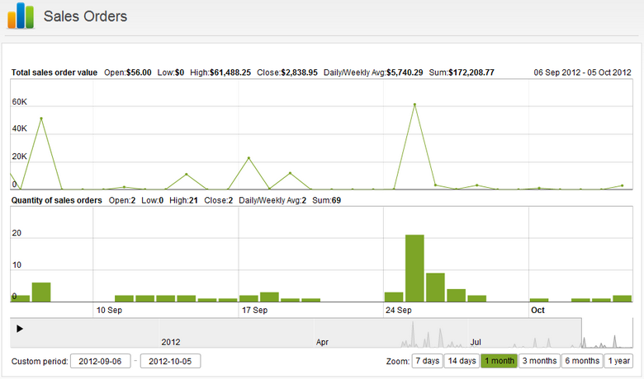Set zoom to 14 days
This screenshot has height=379, width=644.
(x=462, y=361)
